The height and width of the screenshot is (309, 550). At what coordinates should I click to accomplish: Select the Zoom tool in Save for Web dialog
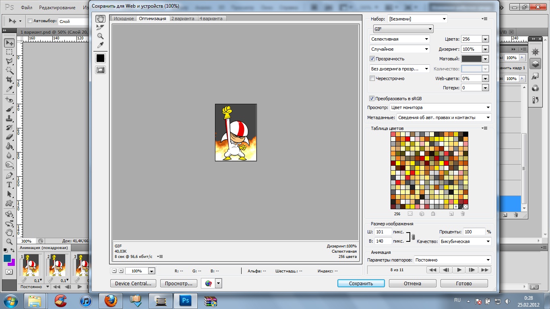pos(100,36)
